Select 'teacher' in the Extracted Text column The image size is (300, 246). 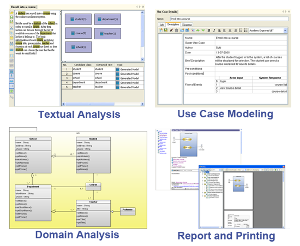coord(105,87)
